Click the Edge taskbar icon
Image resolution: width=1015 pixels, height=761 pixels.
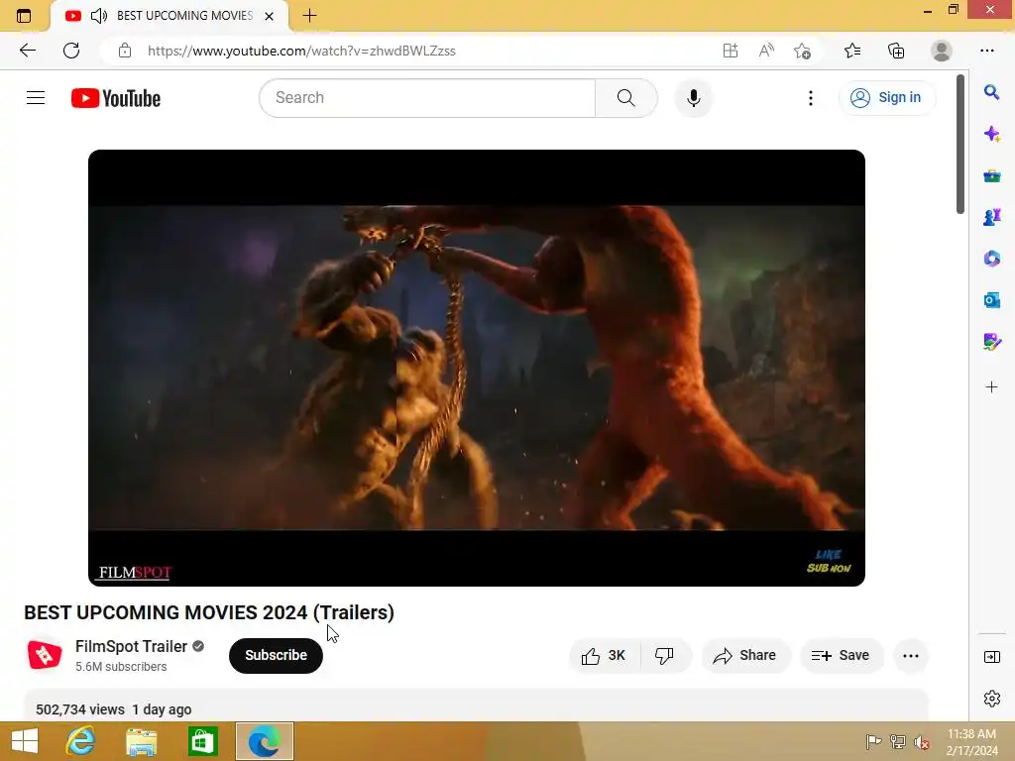point(264,741)
